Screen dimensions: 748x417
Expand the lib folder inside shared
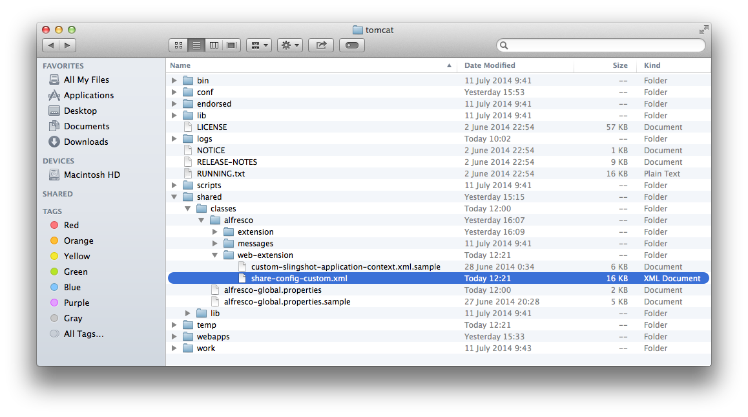[187, 314]
